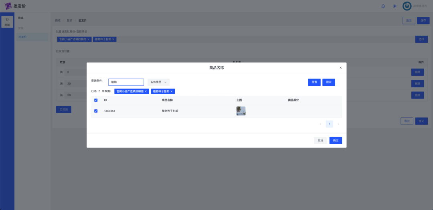The height and width of the screenshot is (210, 433).
Task: Click the purple app logo
Action: point(8,6)
